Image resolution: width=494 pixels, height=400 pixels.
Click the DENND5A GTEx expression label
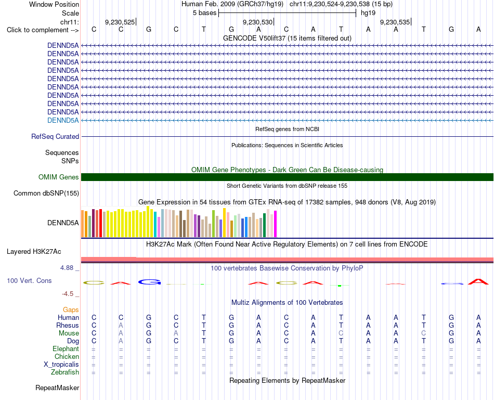[63, 223]
